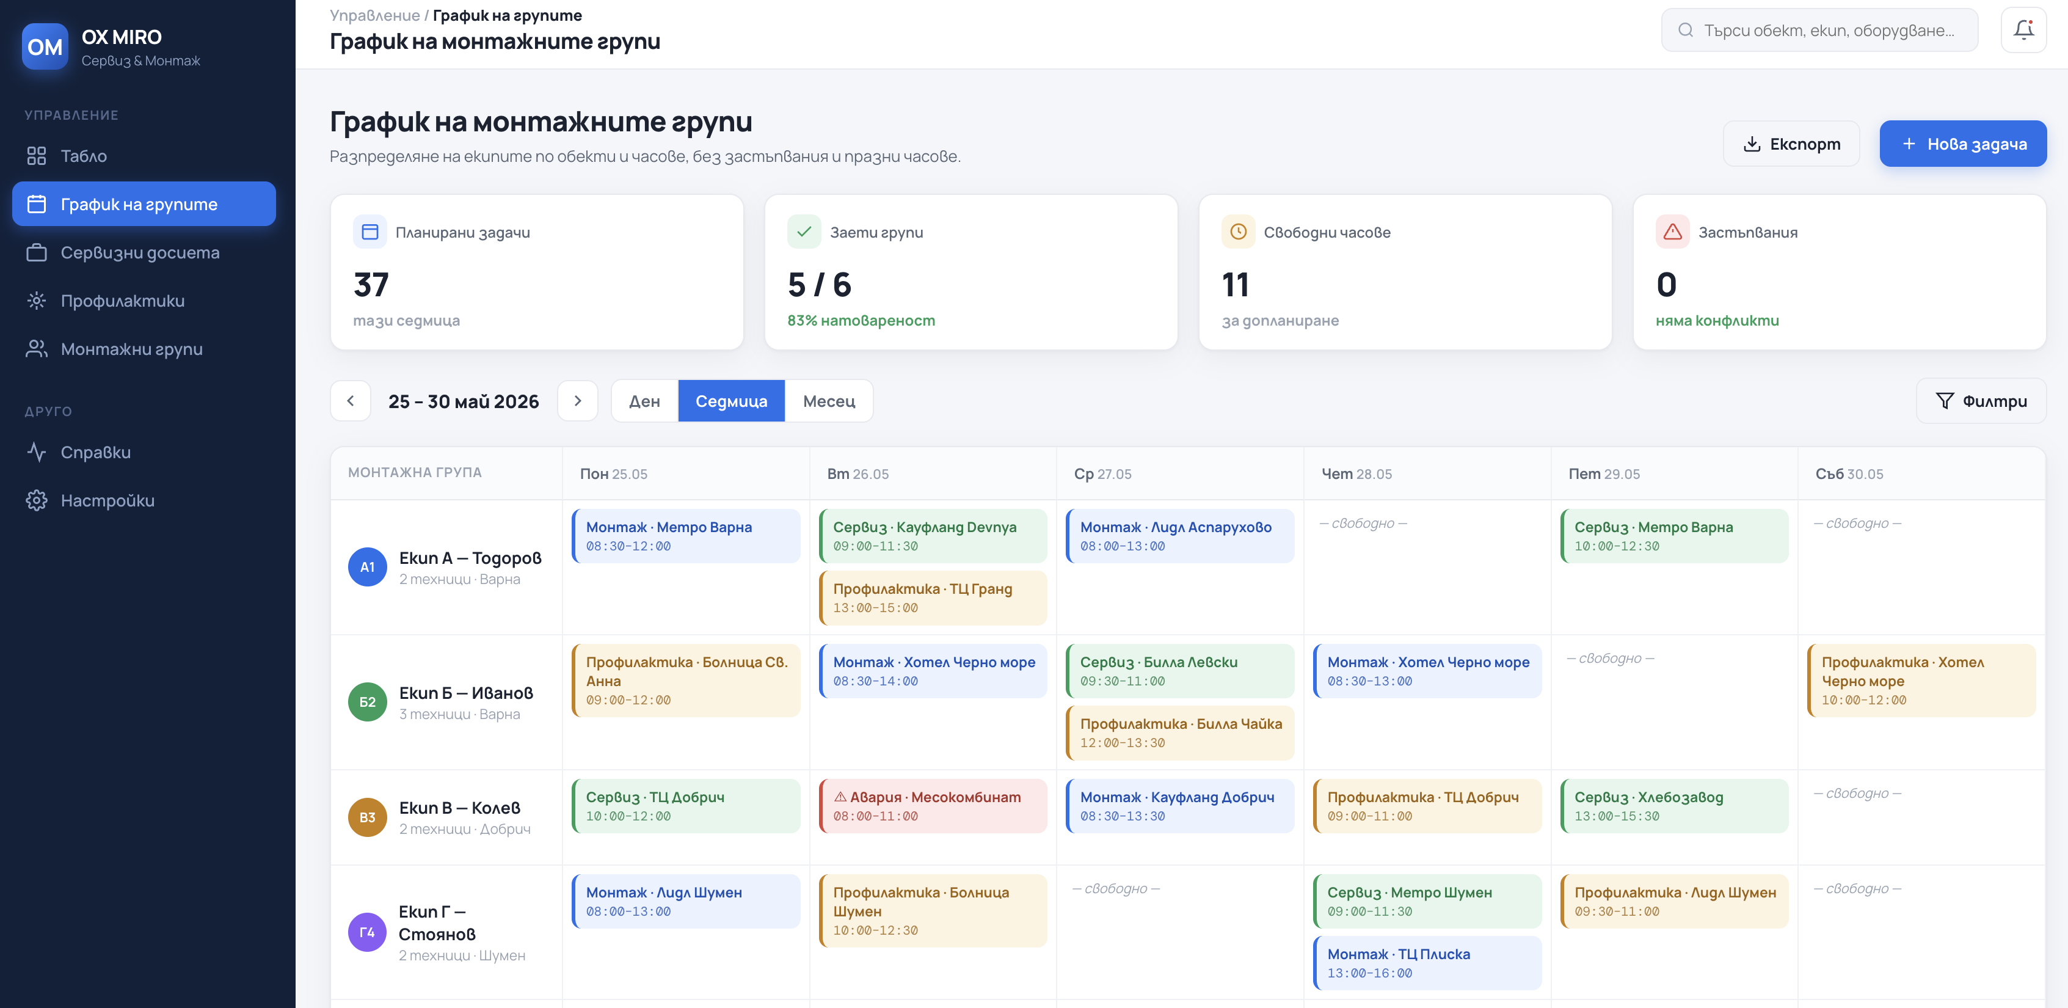The height and width of the screenshot is (1008, 2068).
Task: Switch to Месец view
Action: [829, 401]
